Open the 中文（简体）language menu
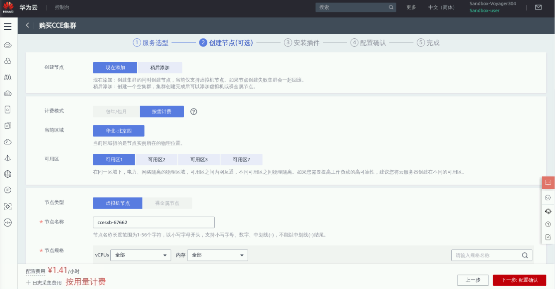Image resolution: width=555 pixels, height=289 pixels. tap(441, 7)
